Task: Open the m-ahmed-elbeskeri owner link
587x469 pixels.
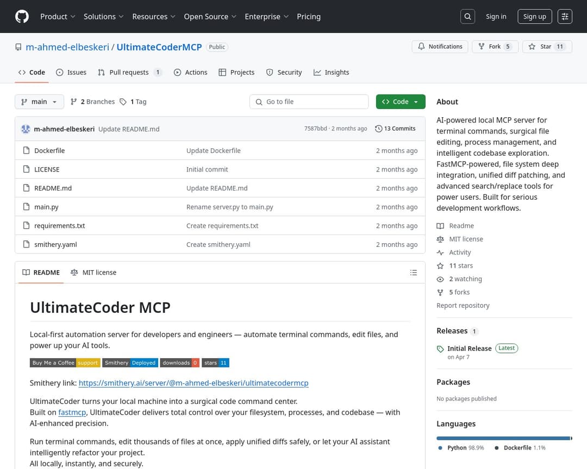Action: pos(67,47)
